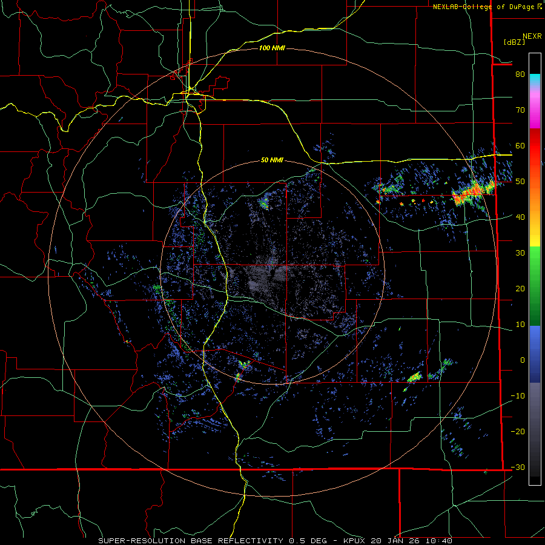The image size is (545, 545).
Task: Click the -30 dBZ scale value
Action: [518, 467]
